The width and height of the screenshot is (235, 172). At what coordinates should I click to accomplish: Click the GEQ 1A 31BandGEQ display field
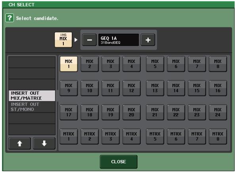(x=118, y=40)
